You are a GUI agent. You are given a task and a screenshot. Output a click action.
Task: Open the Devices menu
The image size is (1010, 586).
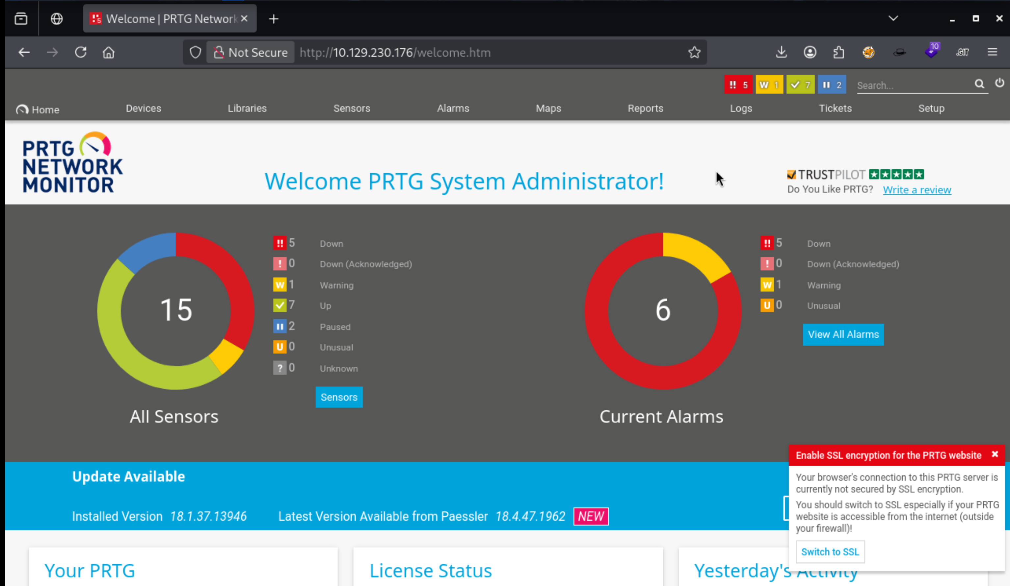(143, 108)
